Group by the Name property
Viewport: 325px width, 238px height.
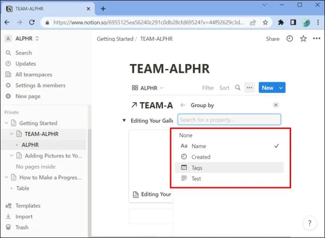coord(229,146)
